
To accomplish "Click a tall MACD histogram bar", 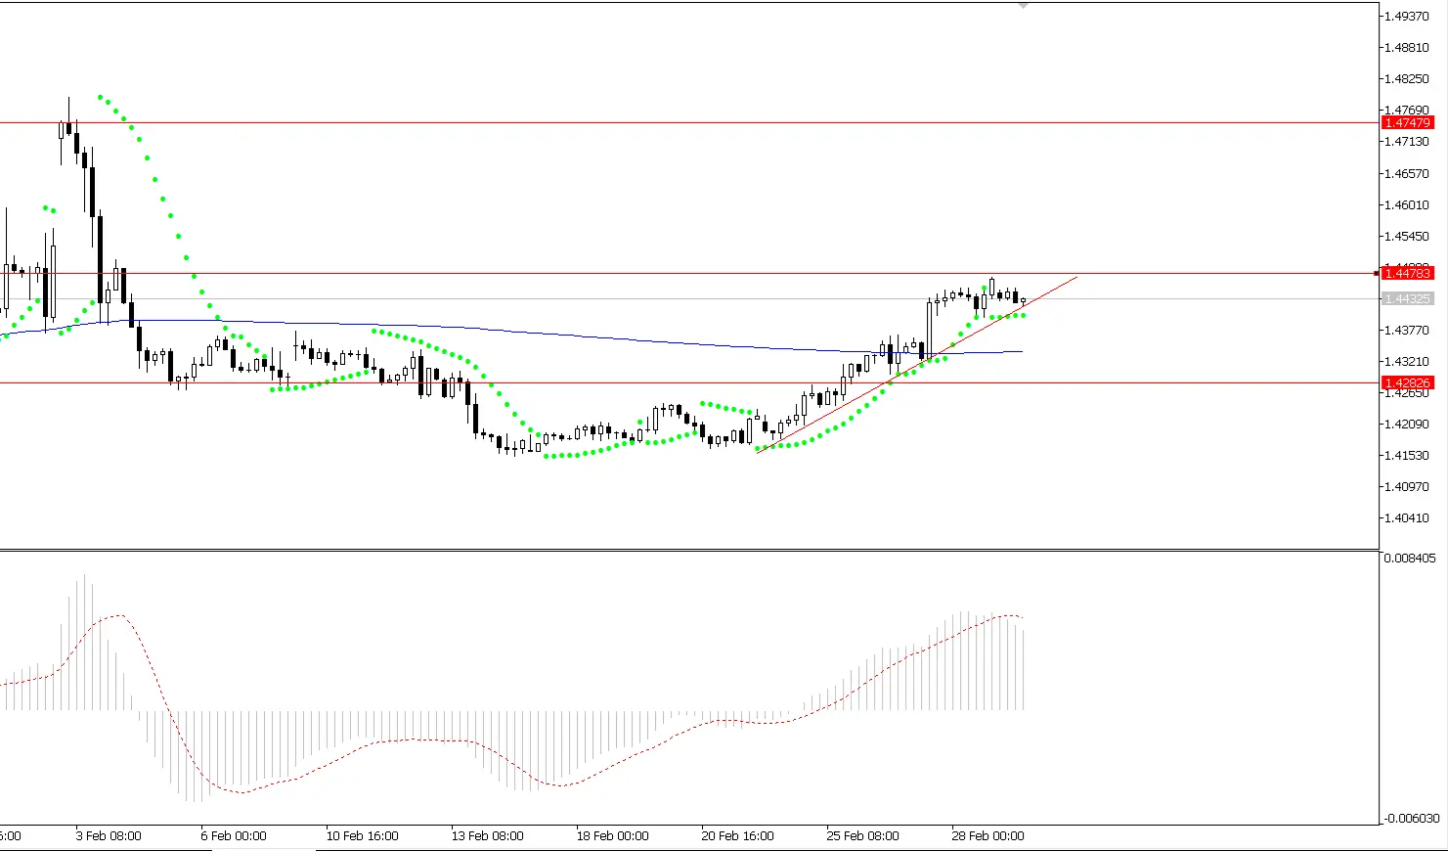I will pyautogui.click(x=85, y=636).
